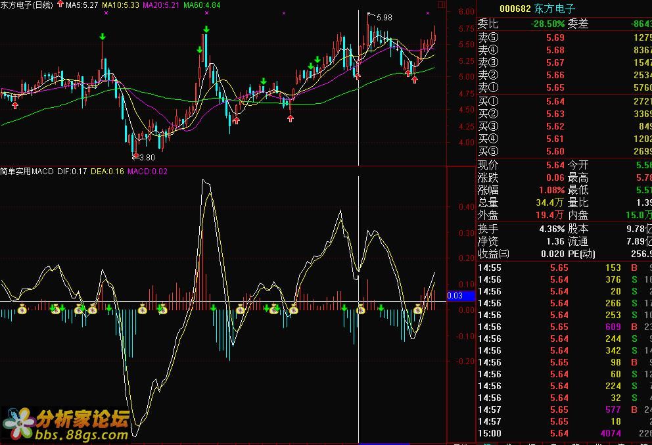Click the 总量 34.4万 value
This screenshot has height=445, width=652.
[549, 202]
